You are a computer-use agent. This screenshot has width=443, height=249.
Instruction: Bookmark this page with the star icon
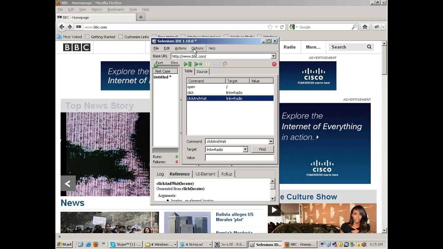[x=270, y=27]
